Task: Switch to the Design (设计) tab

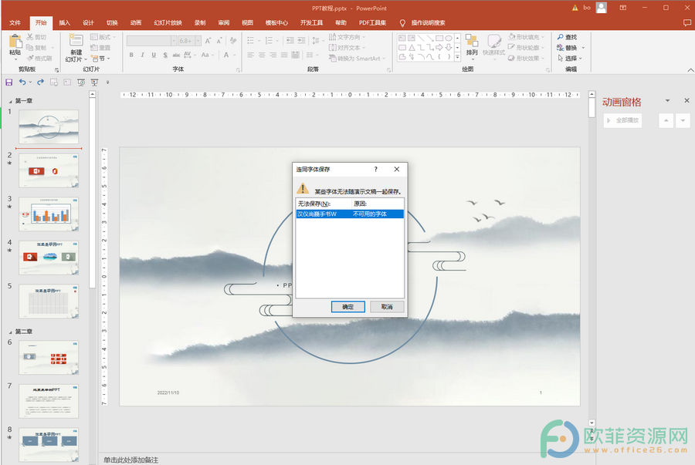Action: pos(89,22)
